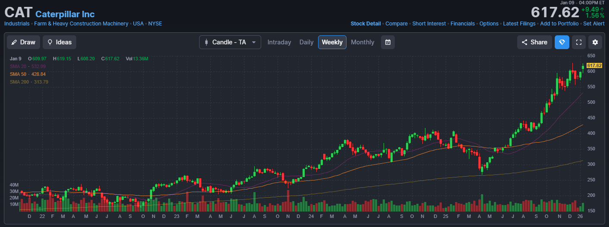Click the "25" year label on time axis
This screenshot has width=609, height=227.
pyautogui.click(x=446, y=216)
